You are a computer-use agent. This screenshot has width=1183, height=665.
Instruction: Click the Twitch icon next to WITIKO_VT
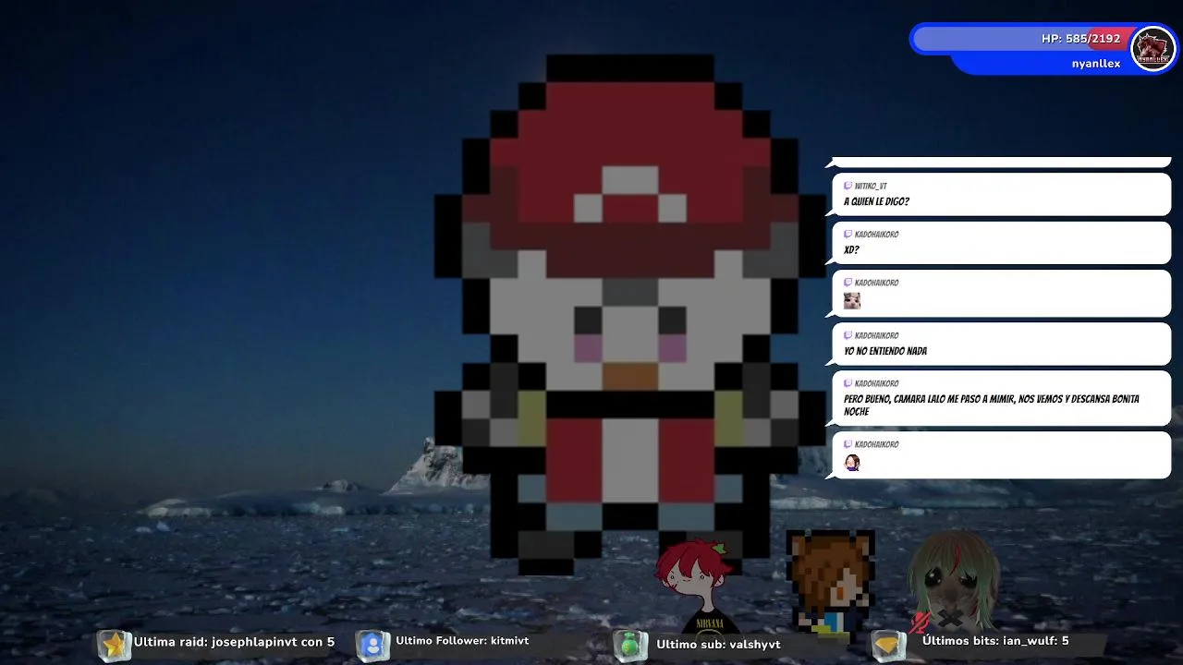(848, 186)
